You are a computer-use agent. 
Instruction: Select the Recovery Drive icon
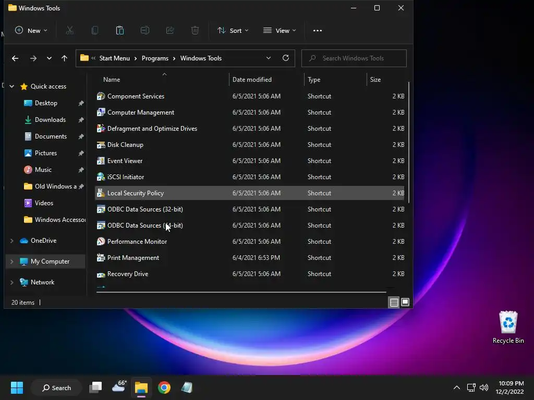pos(101,274)
